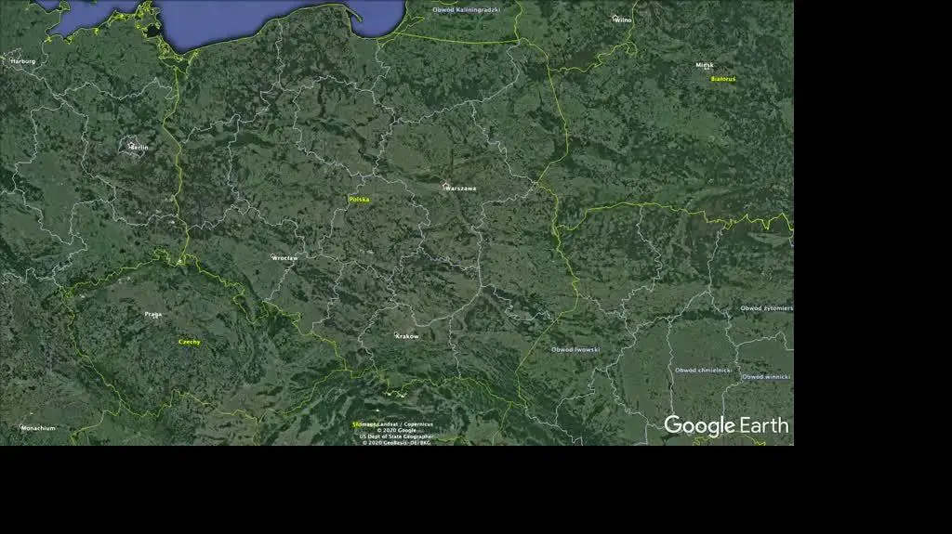Select the yellow Białoruś country label

click(723, 79)
